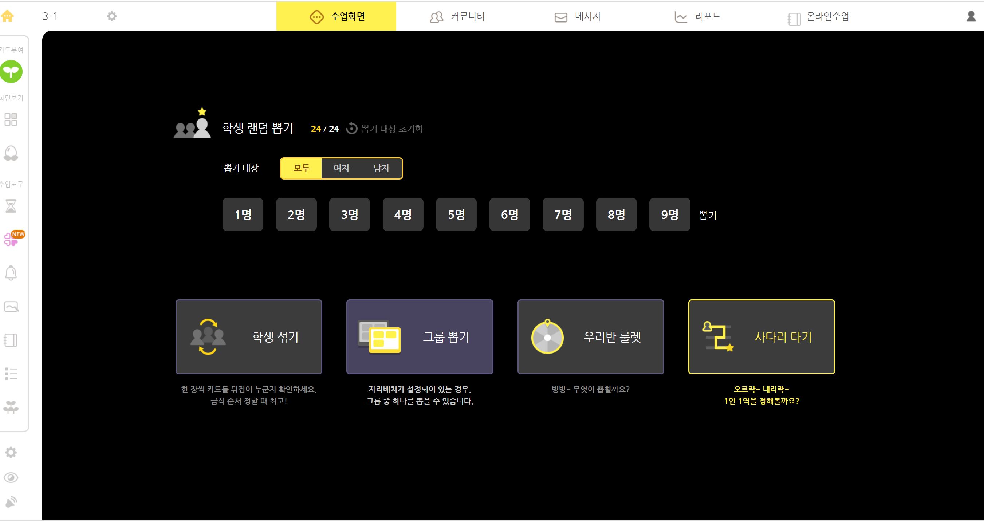The image size is (984, 524).
Task: Pick 3명 students randomly
Action: pos(349,214)
